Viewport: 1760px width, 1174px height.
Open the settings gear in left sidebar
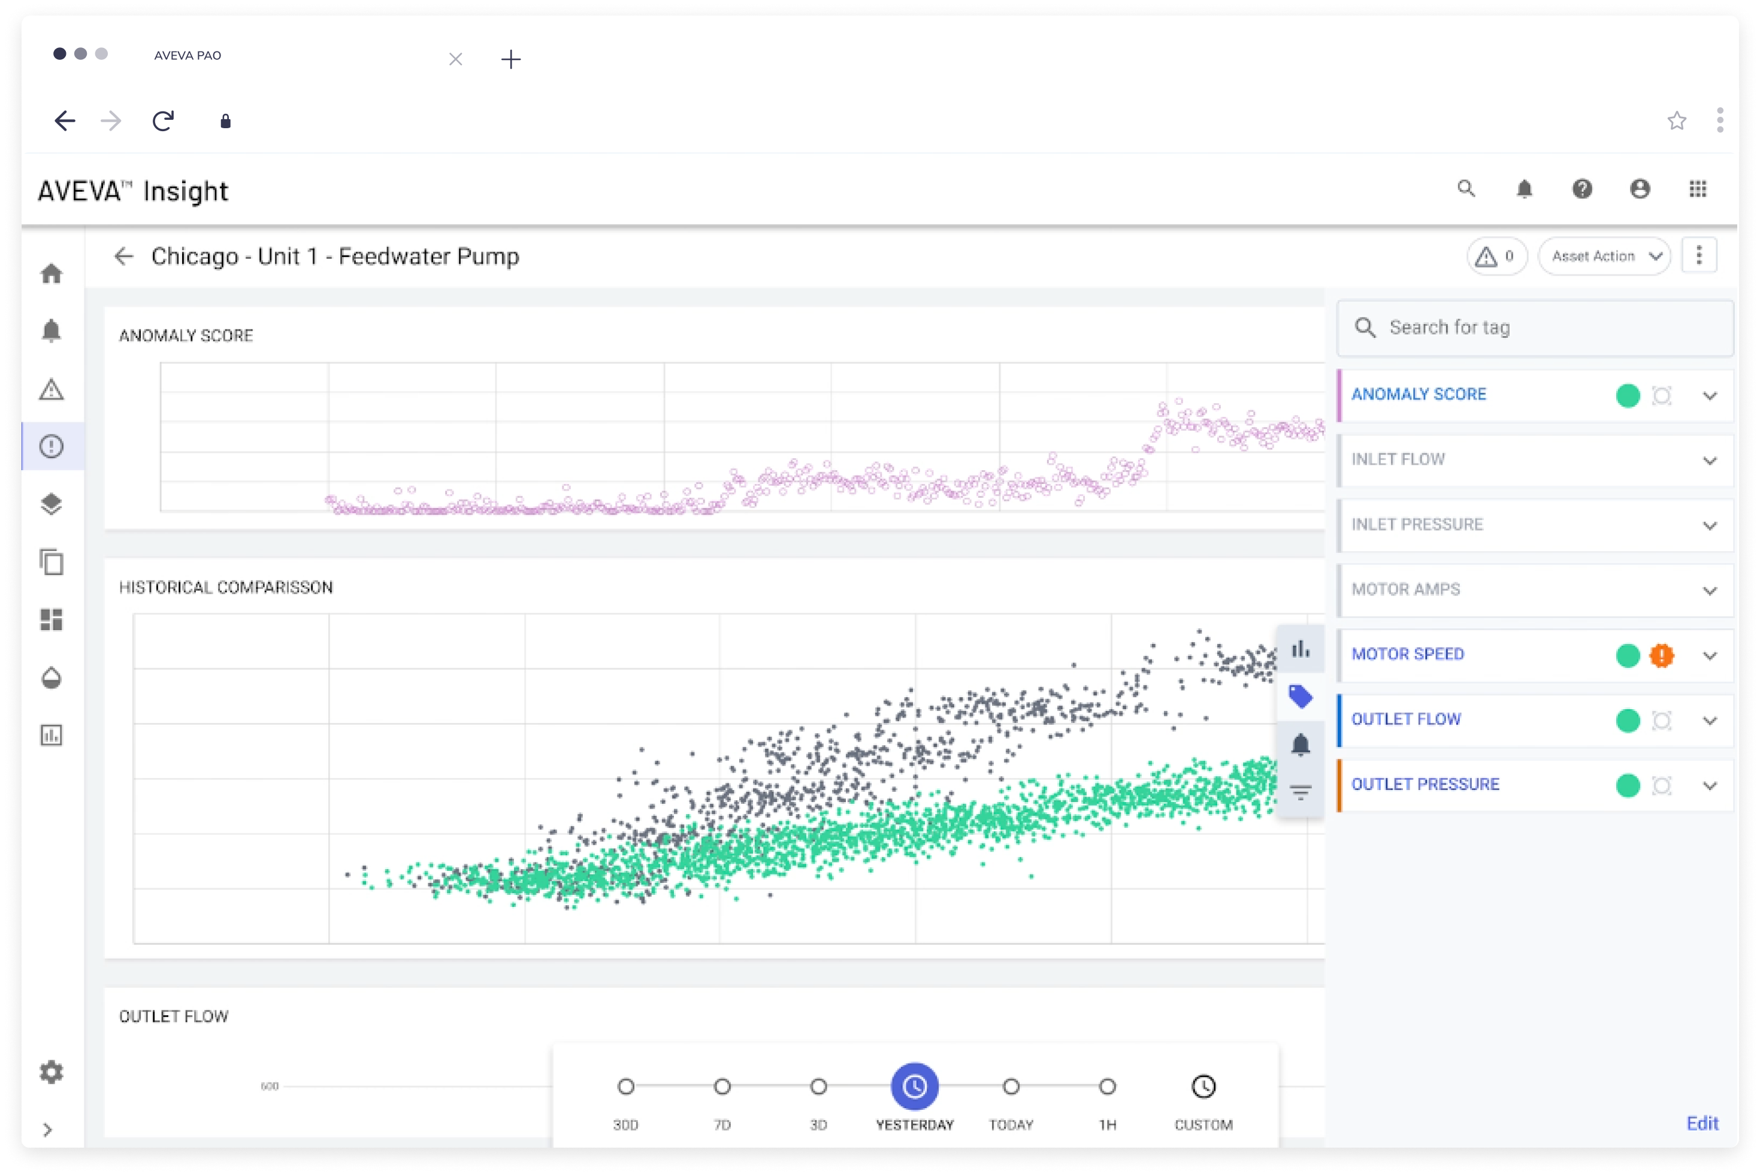coord(51,1072)
